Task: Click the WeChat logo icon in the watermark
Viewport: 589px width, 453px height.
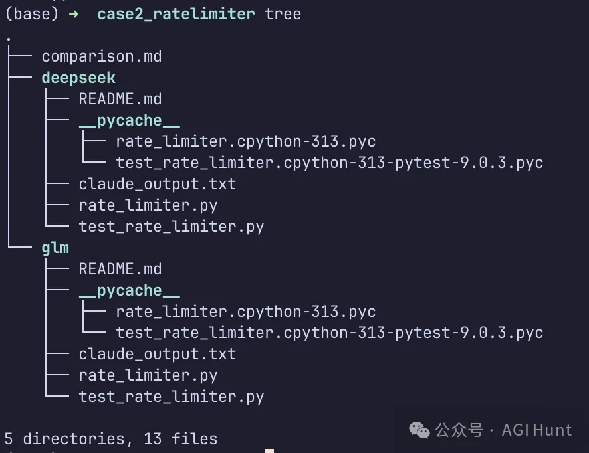Action: pos(419,430)
